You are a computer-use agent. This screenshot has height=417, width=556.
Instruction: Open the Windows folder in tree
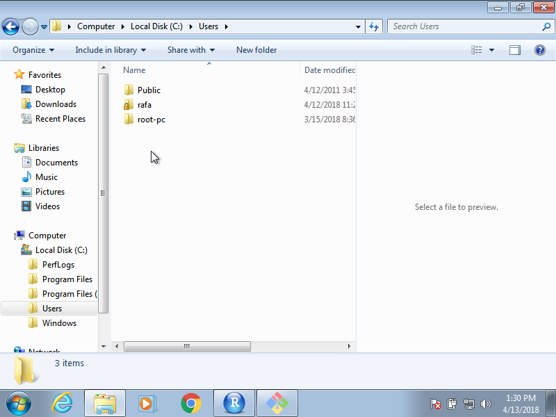click(x=59, y=323)
